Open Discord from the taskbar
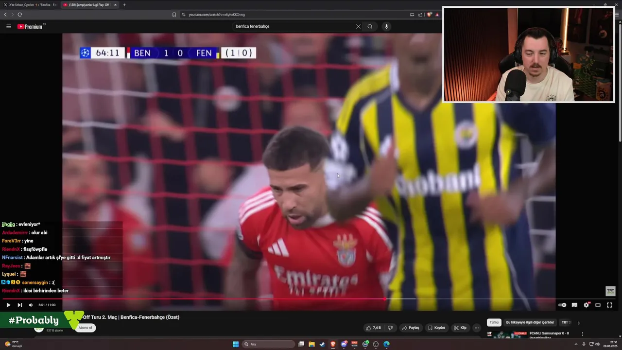The width and height of the screenshot is (622, 350). tap(344, 344)
